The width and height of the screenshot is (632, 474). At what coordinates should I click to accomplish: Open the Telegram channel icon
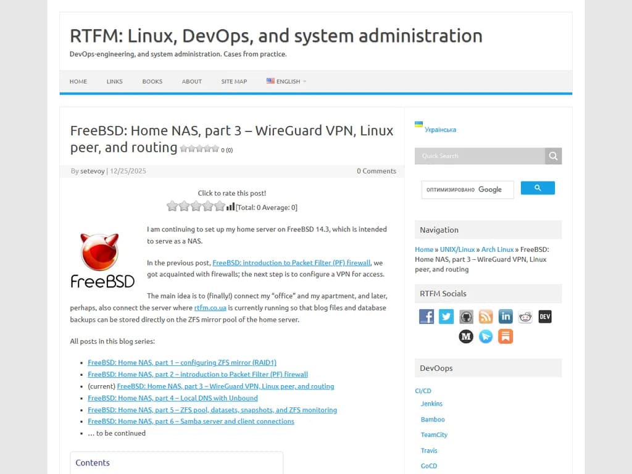click(486, 336)
